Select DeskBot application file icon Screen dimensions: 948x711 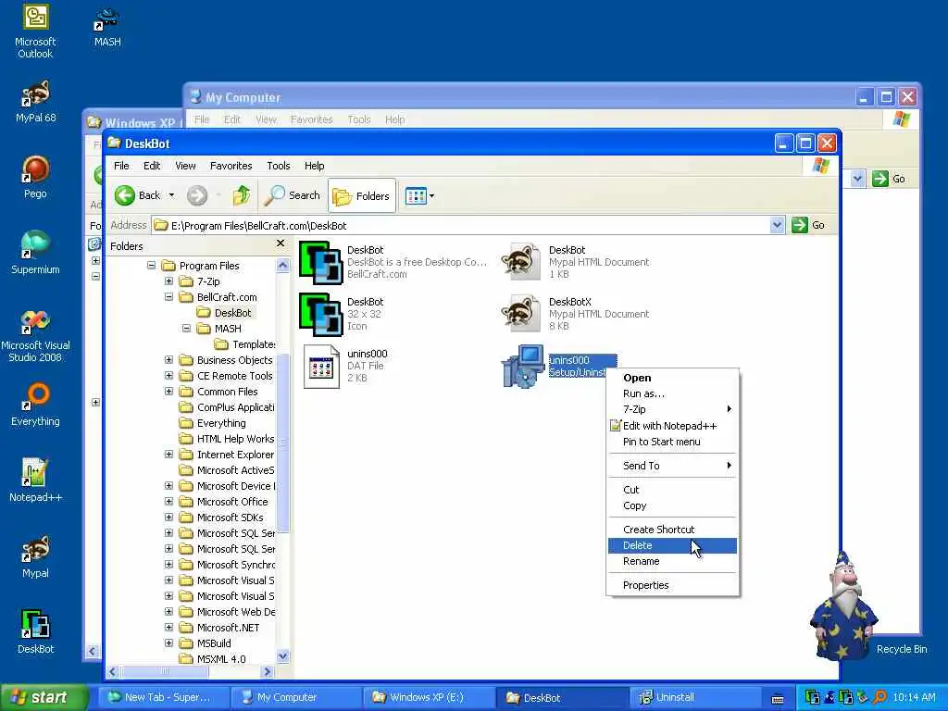tap(321, 262)
